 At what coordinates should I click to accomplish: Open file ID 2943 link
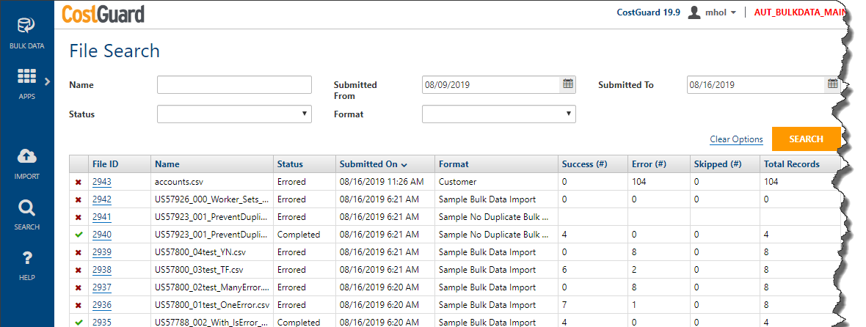101,181
